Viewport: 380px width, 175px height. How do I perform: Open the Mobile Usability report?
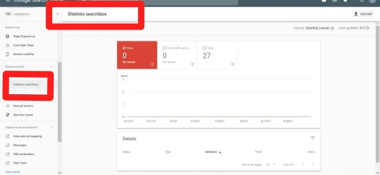(x=24, y=54)
